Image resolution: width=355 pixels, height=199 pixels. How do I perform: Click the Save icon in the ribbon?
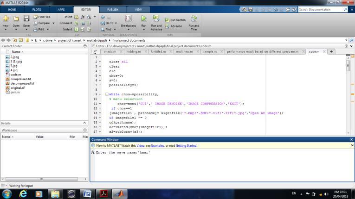coord(26,19)
